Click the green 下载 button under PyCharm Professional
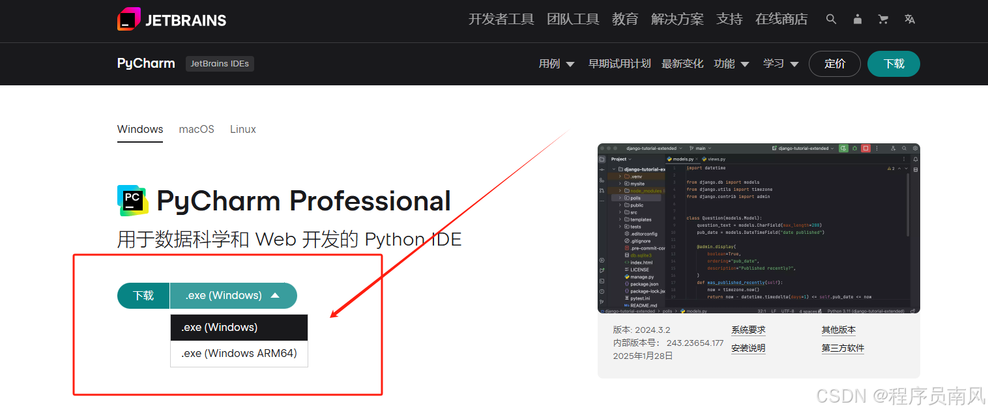 143,296
